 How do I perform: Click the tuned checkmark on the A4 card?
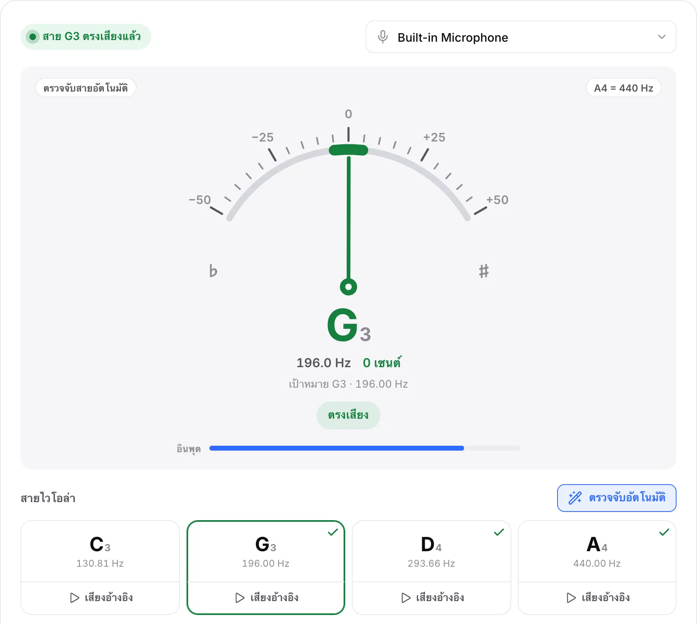(664, 532)
